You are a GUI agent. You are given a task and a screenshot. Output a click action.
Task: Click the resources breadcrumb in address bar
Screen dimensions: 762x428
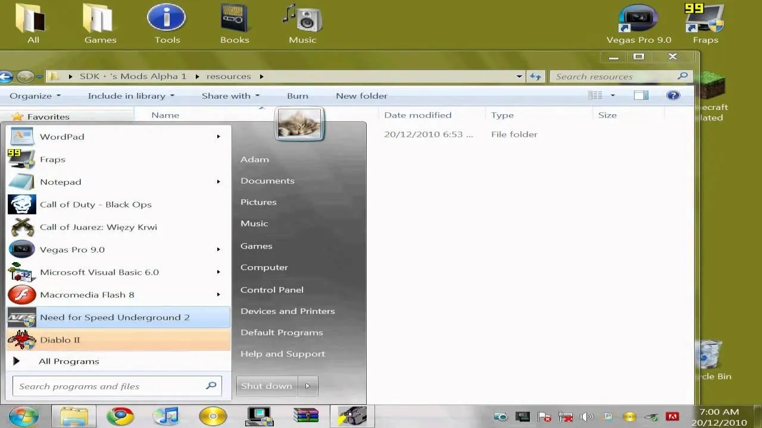229,76
